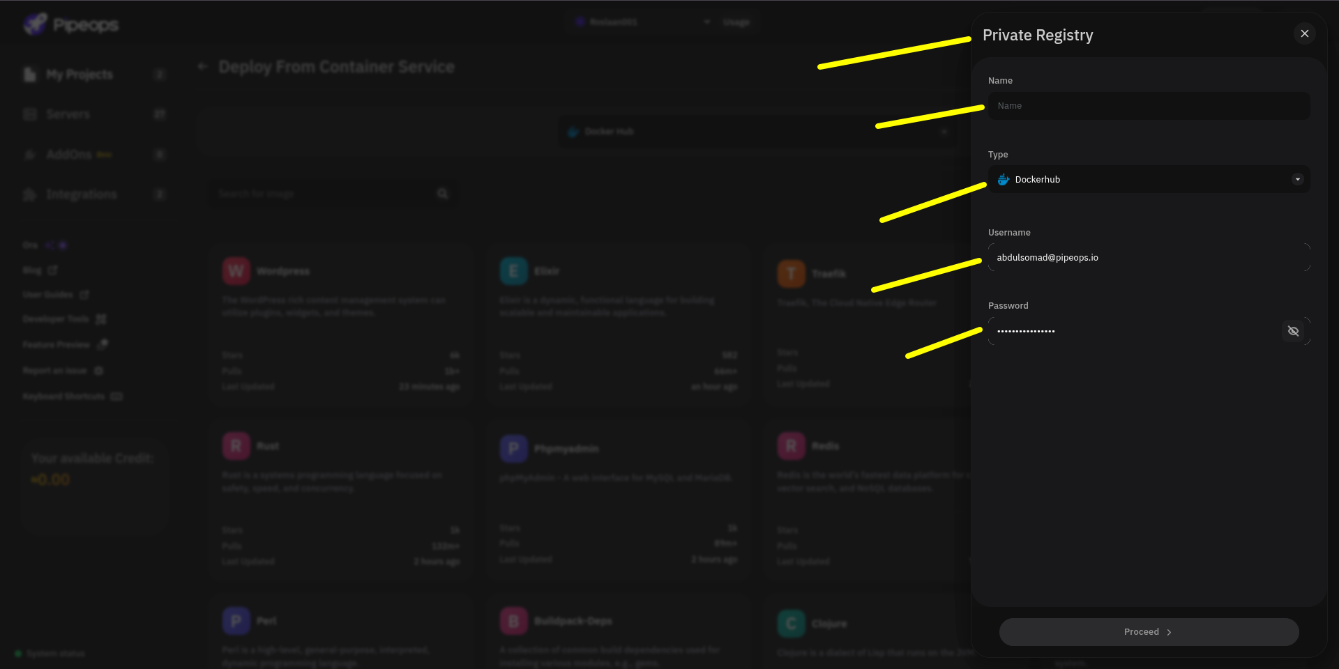
Task: Toggle password visibility eye icon
Action: [1293, 331]
